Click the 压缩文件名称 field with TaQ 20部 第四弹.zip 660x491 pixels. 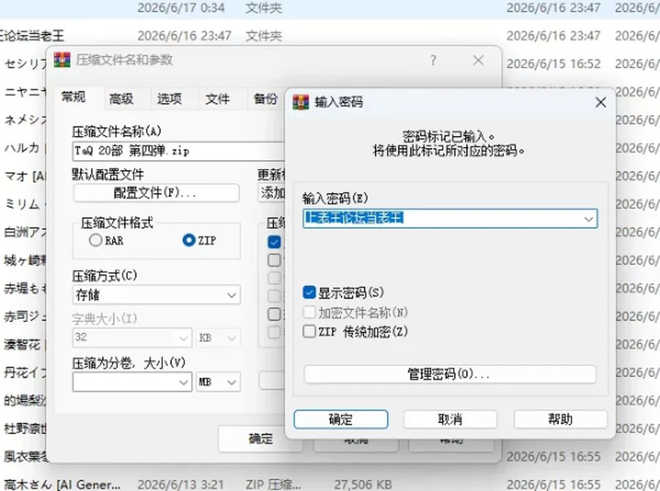[179, 151]
